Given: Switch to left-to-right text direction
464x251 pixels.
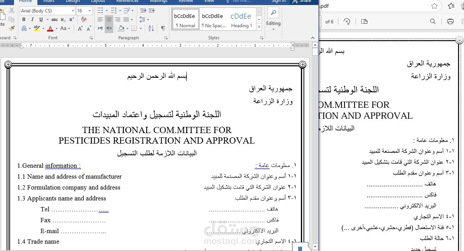Looking at the screenshot, I should click(100, 28).
